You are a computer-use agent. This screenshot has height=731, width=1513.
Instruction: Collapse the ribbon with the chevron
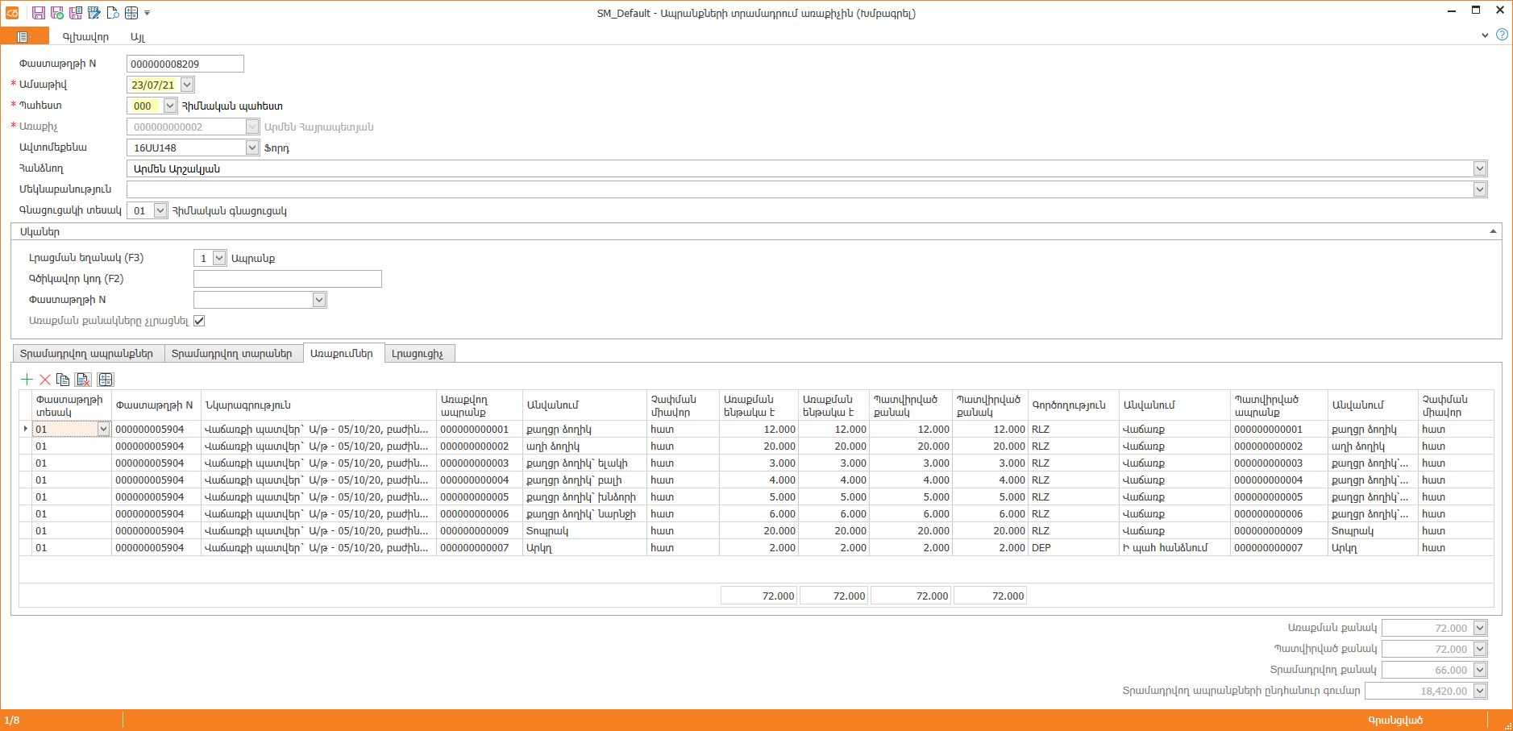tap(1485, 35)
